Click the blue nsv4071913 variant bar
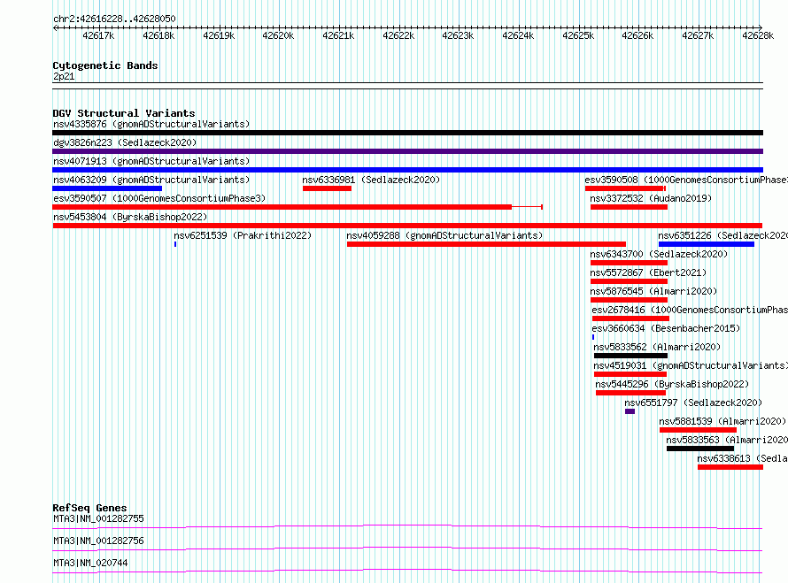 (x=407, y=170)
